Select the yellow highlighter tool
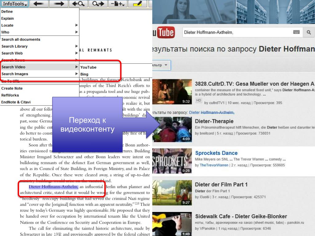This screenshot has height=236, width=315. click(x=138, y=4)
